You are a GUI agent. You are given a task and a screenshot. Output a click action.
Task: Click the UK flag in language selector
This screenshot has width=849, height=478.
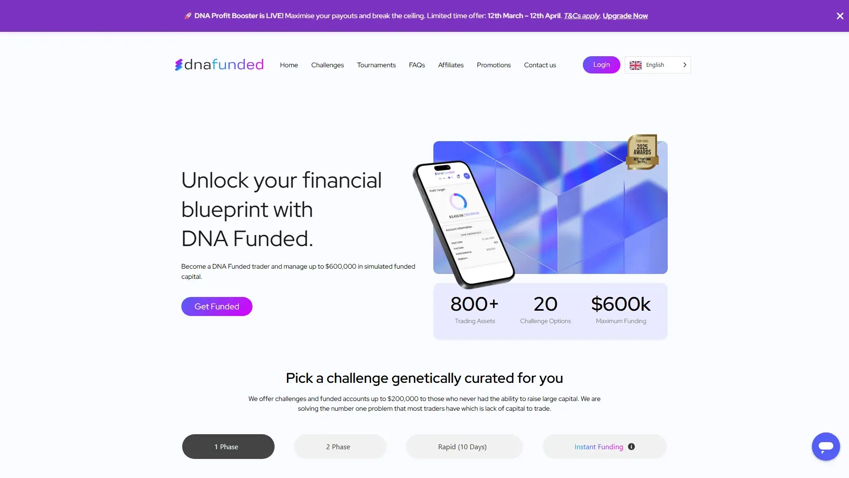635,65
